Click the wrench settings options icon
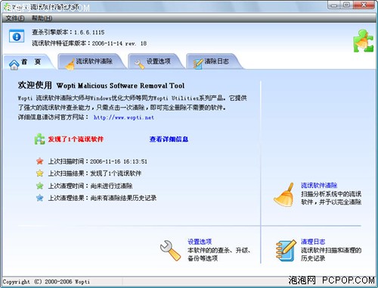The height and width of the screenshot is (288, 378). [171, 250]
